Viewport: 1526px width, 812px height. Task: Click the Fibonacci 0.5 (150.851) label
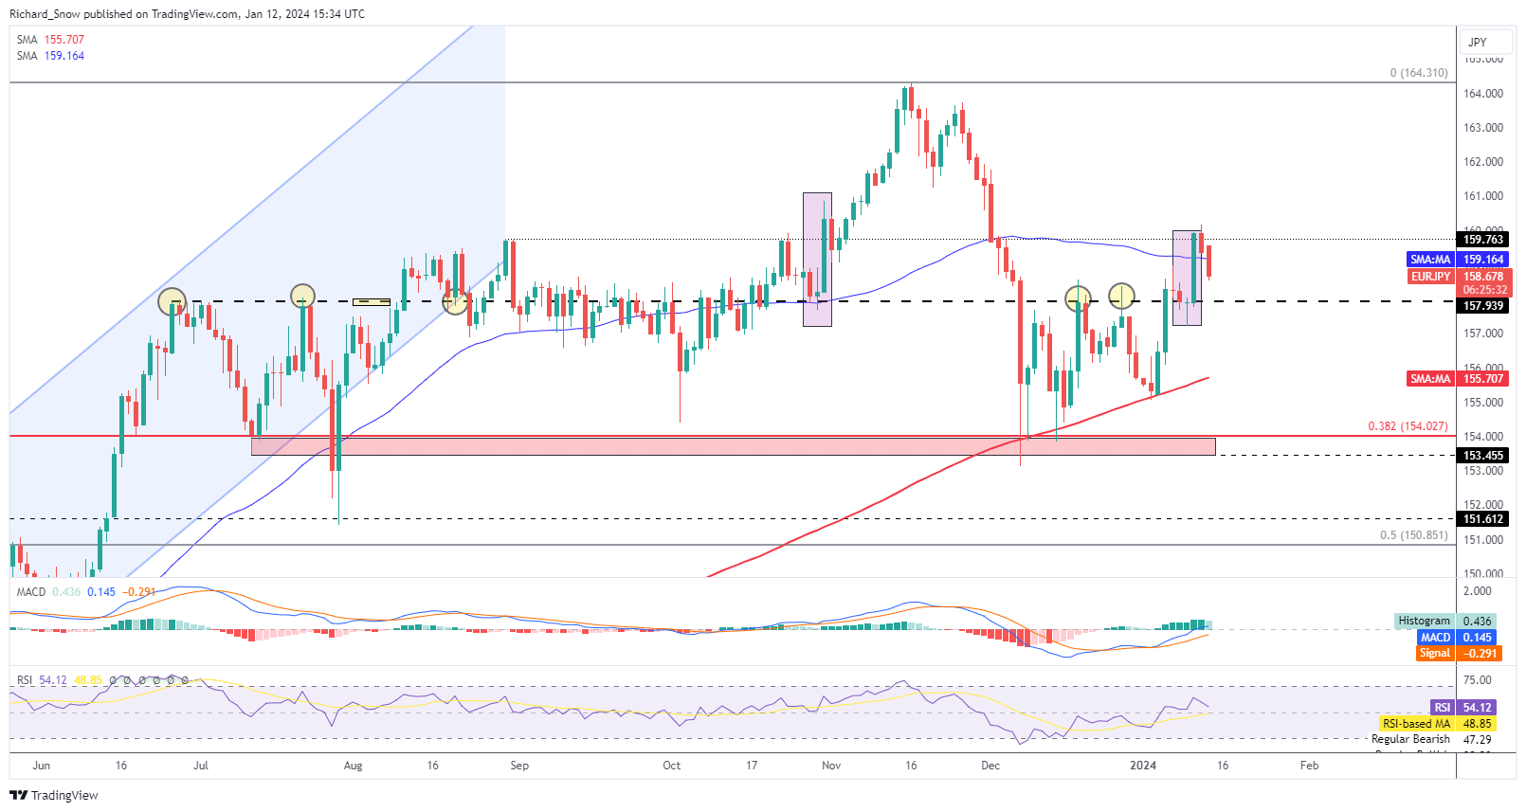coord(1413,535)
